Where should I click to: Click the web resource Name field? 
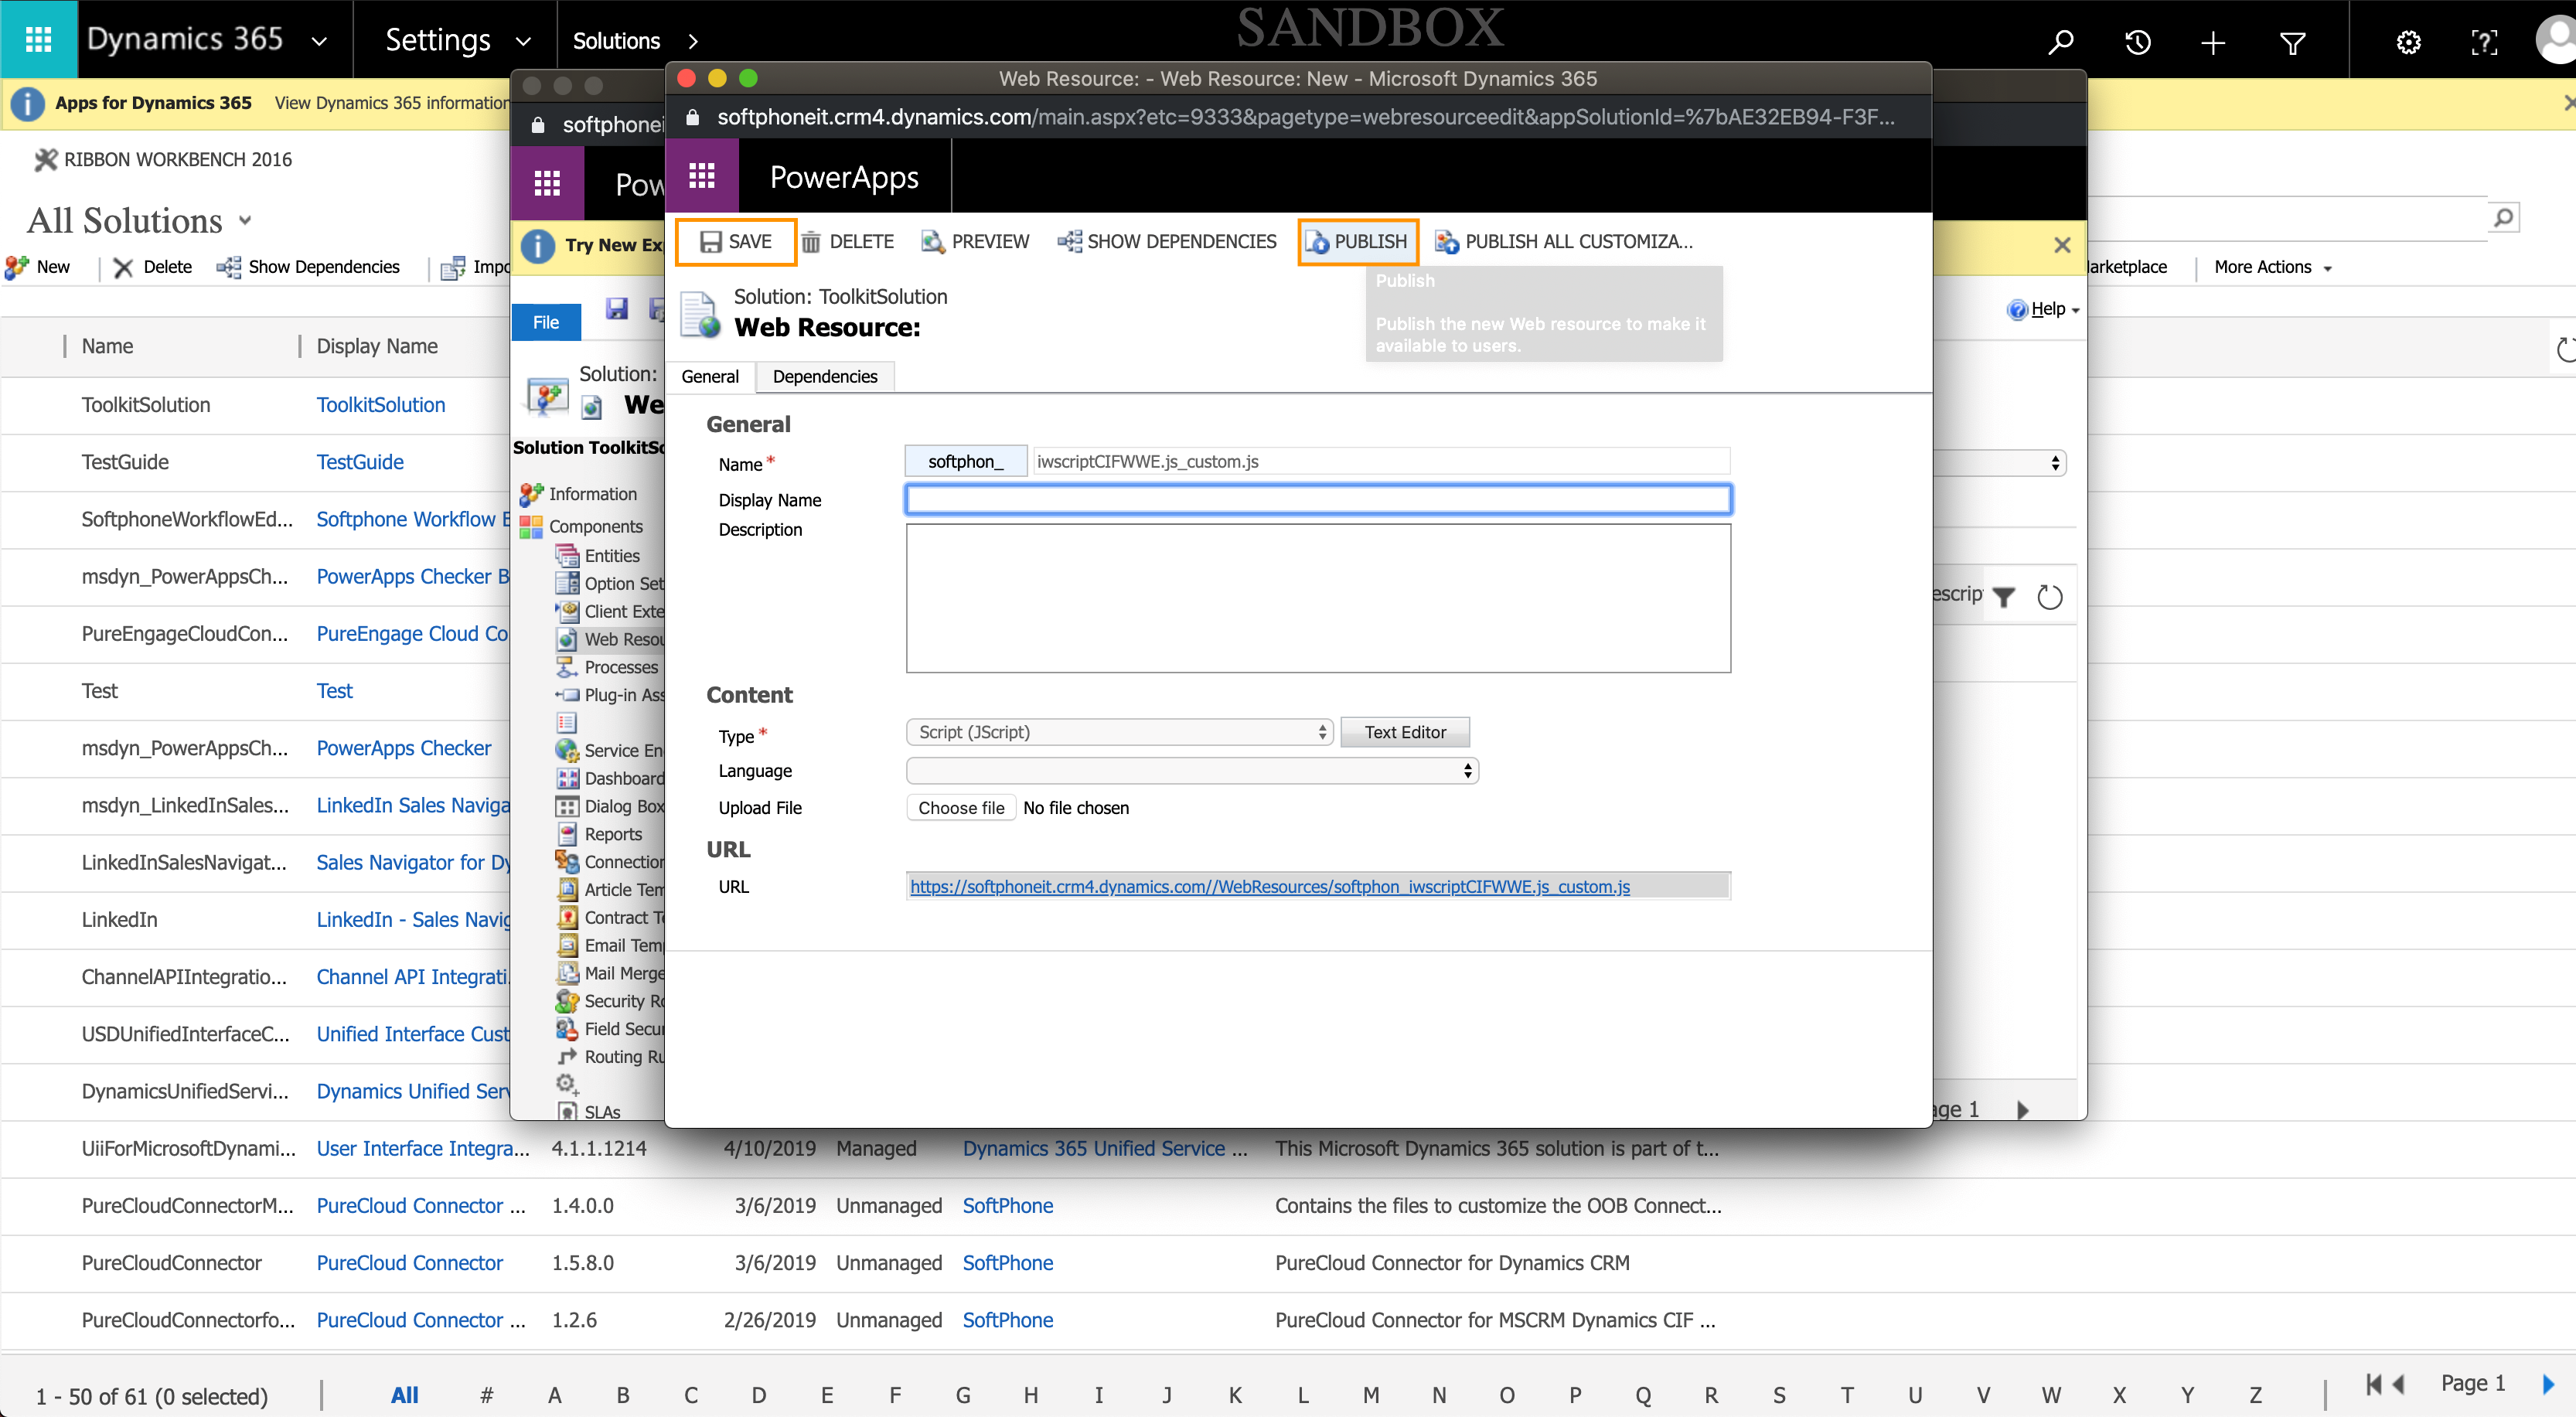[1380, 461]
